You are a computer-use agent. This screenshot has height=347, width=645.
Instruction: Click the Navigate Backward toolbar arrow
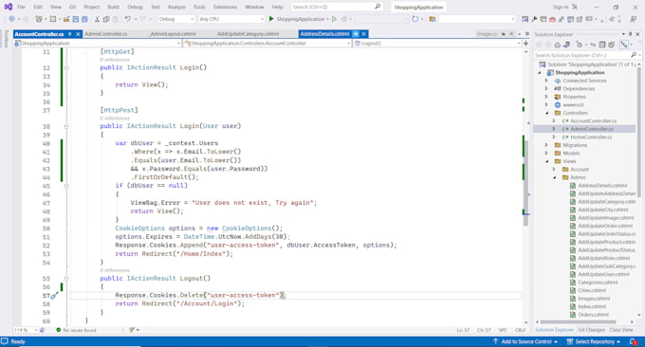tap(11, 19)
